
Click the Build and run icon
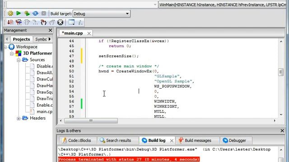coord(27,13)
